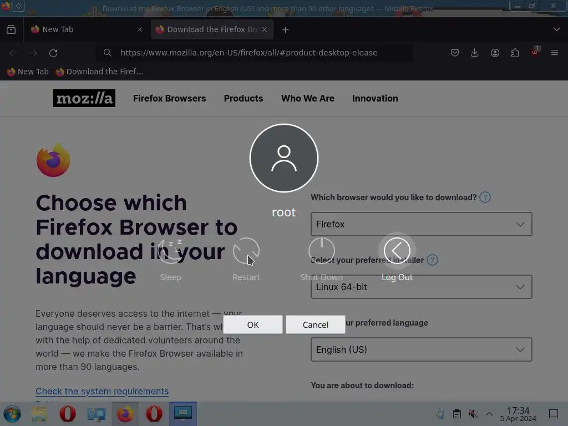Viewport: 568px width, 426px height.
Task: Switch to Firefox in the taskbar
Action: coord(125,414)
